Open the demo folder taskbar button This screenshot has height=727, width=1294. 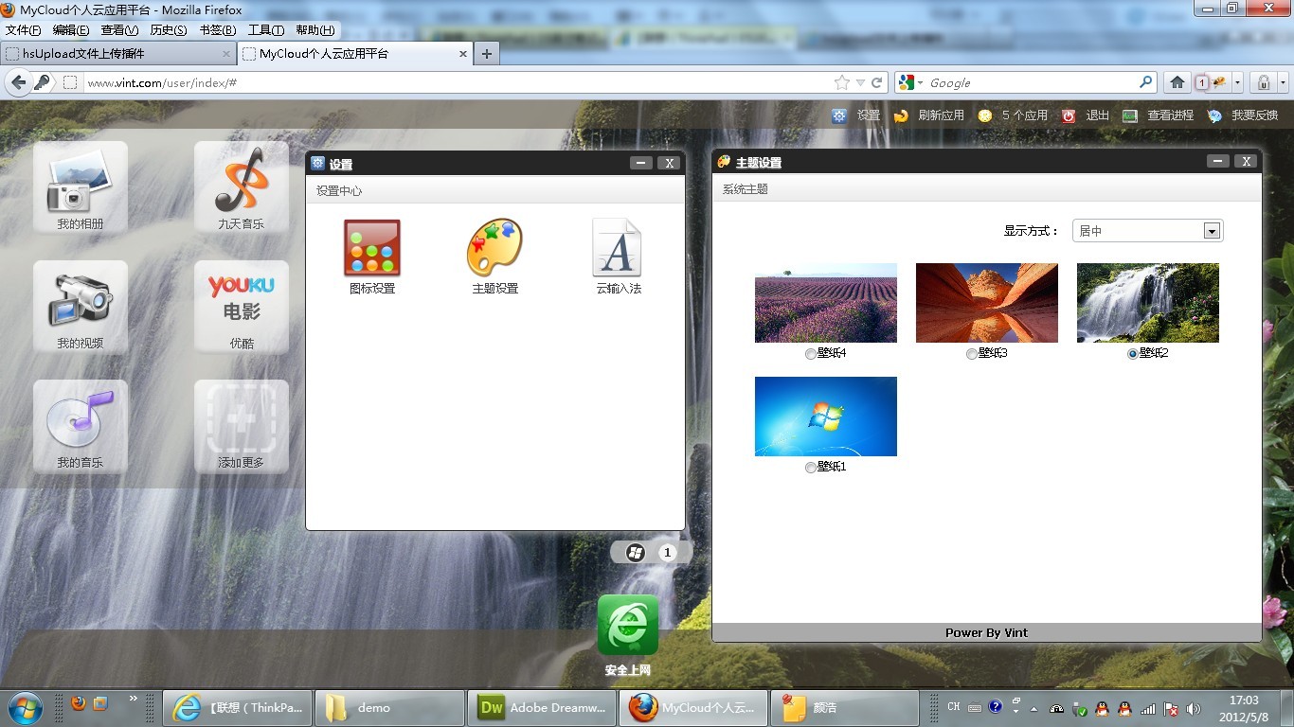point(389,708)
